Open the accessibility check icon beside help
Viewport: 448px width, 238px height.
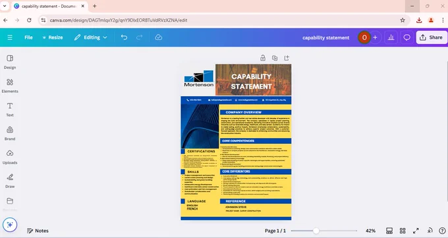pyautogui.click(x=430, y=230)
